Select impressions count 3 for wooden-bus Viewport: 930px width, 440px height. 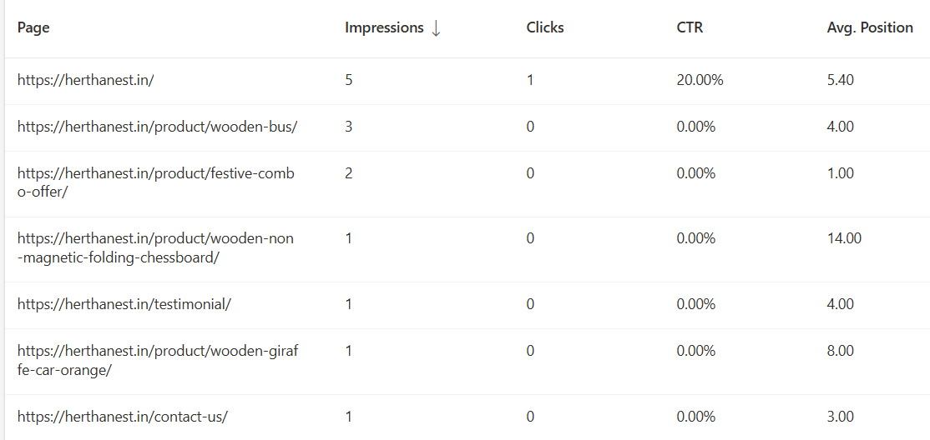pyautogui.click(x=349, y=127)
